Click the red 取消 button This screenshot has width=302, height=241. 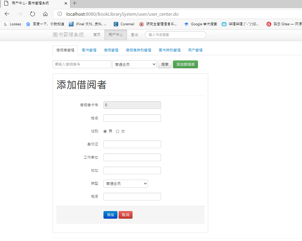[125, 215]
